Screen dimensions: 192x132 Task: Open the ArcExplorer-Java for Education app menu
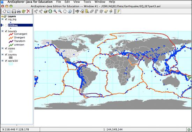[30, 2]
